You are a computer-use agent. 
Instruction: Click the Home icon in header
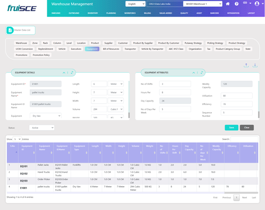coord(228,4)
